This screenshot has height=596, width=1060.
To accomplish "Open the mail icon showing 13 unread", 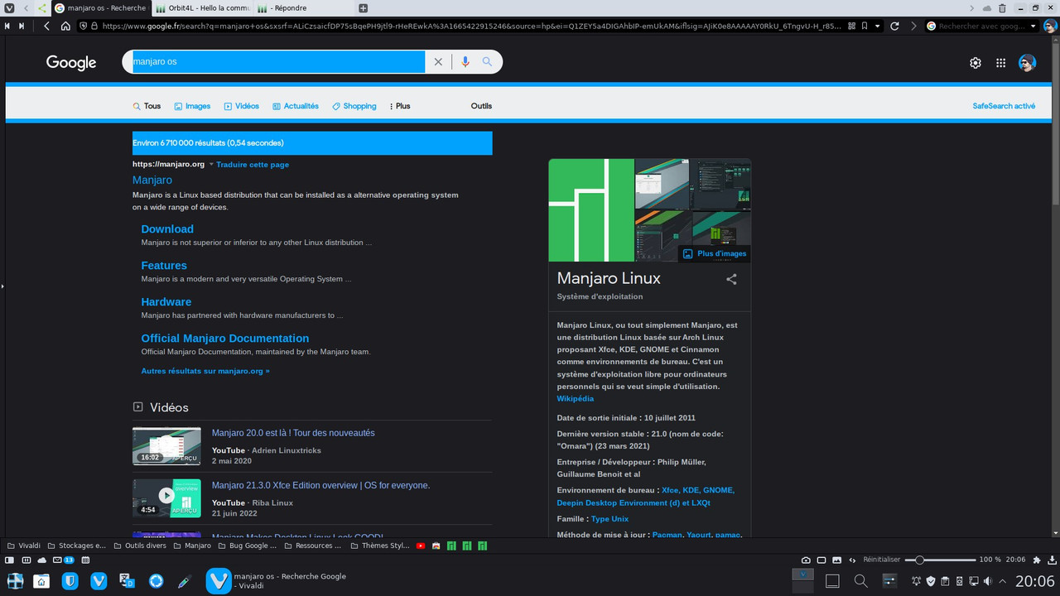I will 60,560.
